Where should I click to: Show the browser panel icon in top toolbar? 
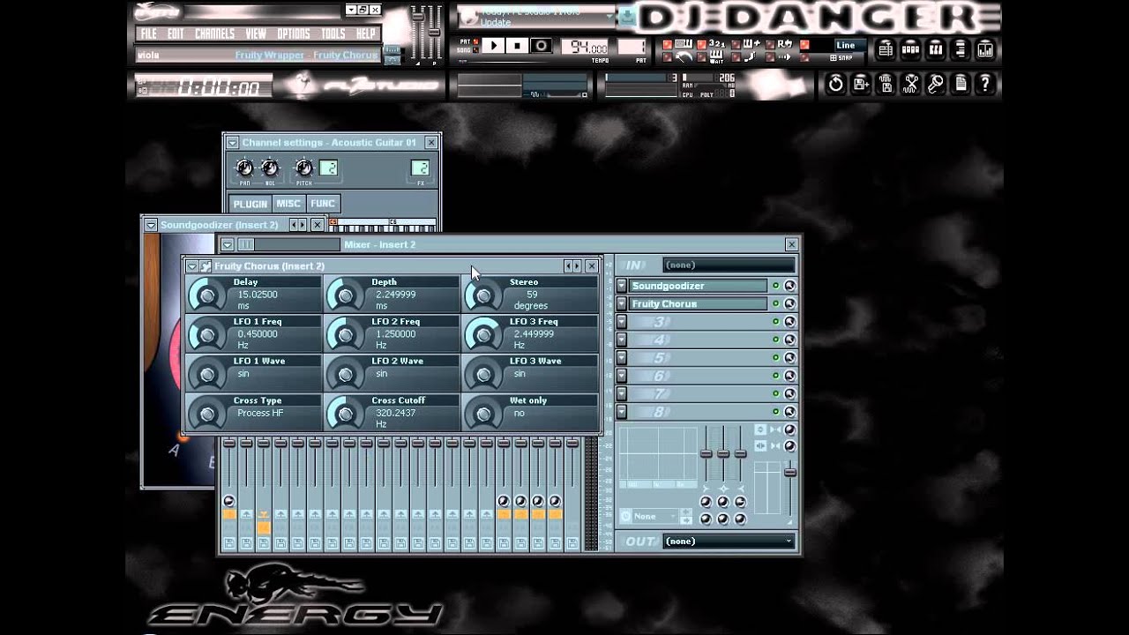tap(961, 49)
